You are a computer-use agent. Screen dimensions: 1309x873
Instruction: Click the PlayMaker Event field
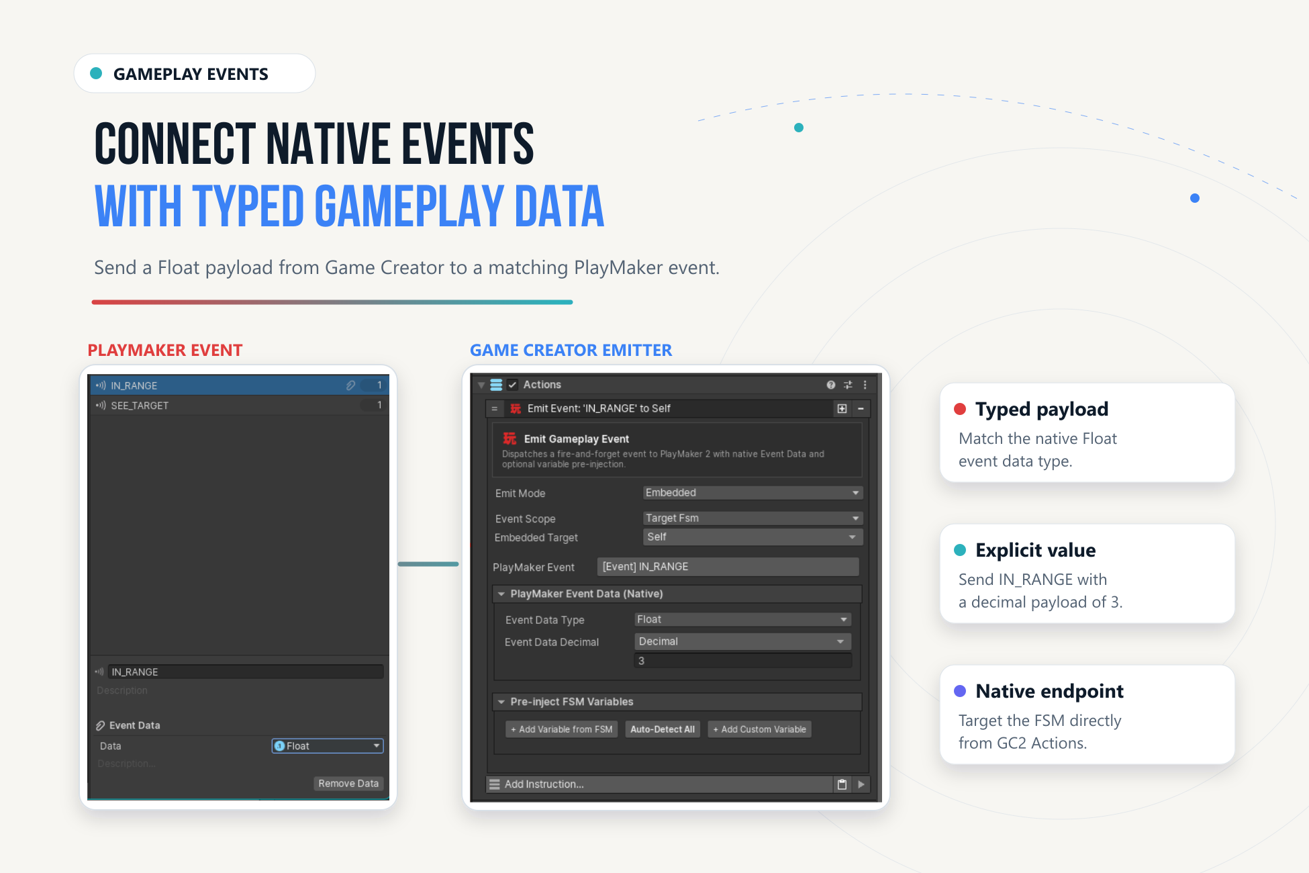pyautogui.click(x=728, y=567)
